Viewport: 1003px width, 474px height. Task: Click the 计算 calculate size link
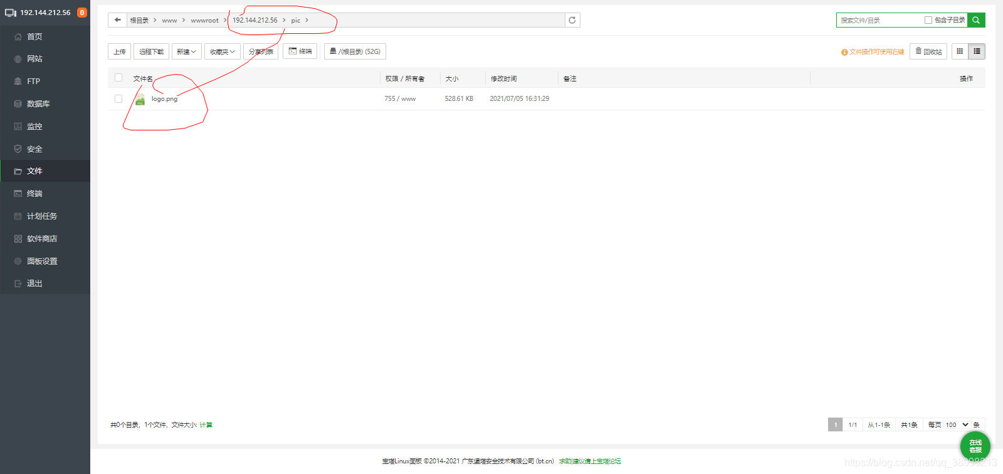pos(206,425)
